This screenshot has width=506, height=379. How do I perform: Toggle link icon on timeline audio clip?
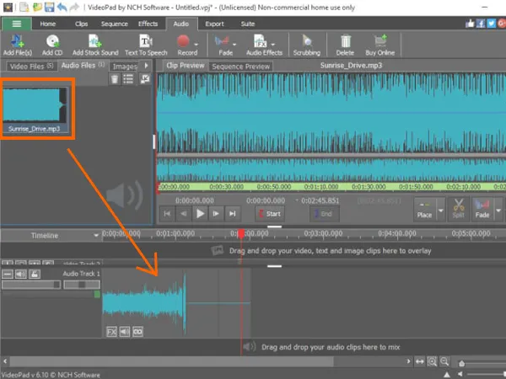click(137, 332)
